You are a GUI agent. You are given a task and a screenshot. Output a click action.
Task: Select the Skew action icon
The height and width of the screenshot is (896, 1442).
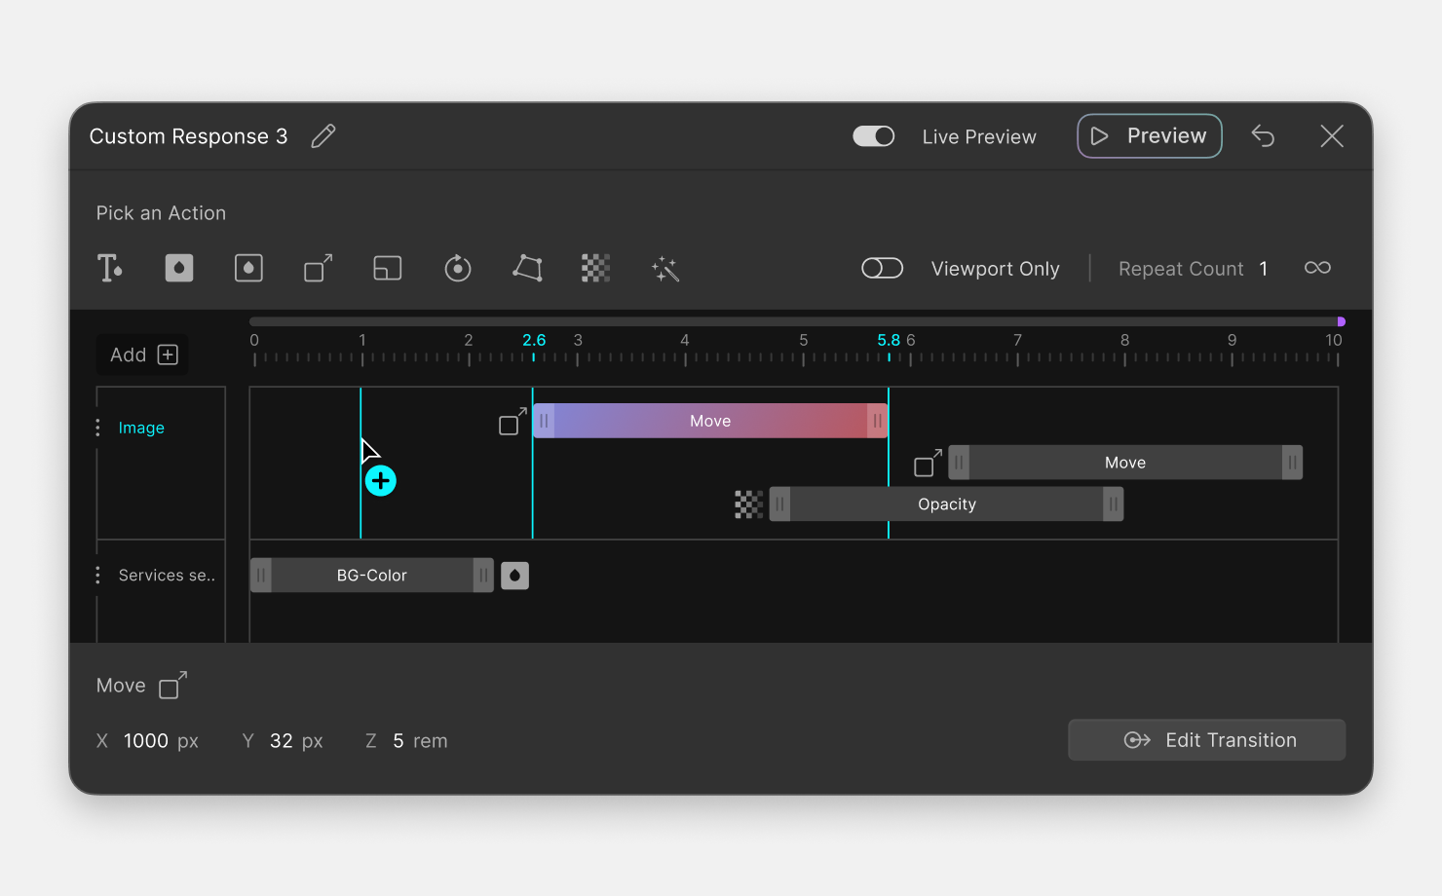(x=527, y=268)
